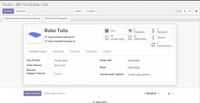Click the Buku Tulis product title
This screenshot has width=200, height=103.
56,30
